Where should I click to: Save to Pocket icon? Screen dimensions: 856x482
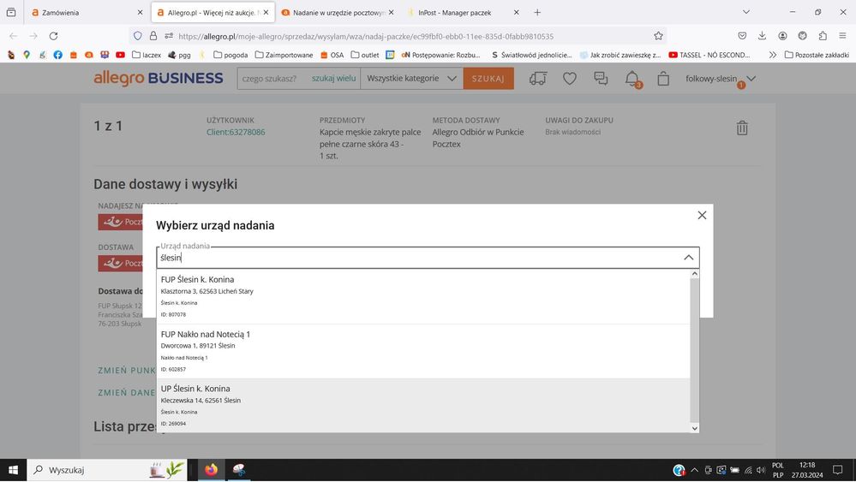742,36
